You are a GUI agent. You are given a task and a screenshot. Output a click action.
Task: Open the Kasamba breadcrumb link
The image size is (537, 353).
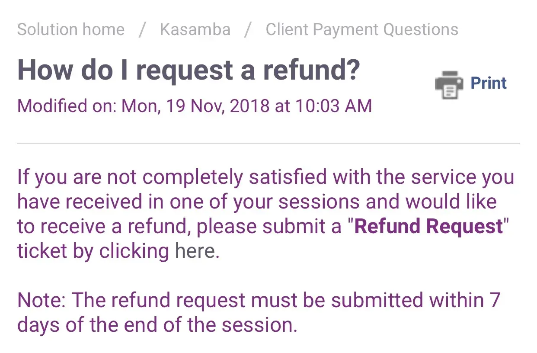[195, 29]
